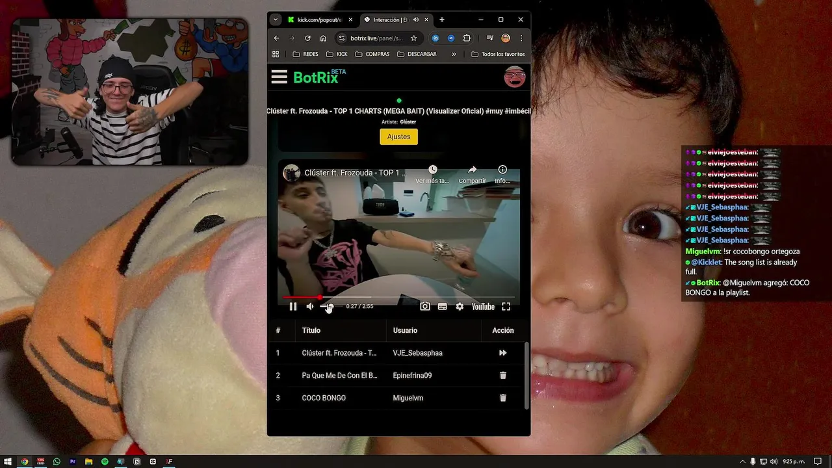Expand the tab search dropdown

click(x=276, y=19)
